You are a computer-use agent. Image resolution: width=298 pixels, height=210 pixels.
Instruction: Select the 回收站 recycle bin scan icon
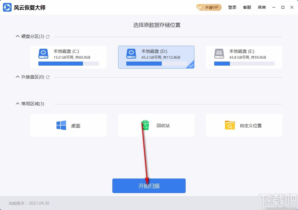click(x=145, y=125)
